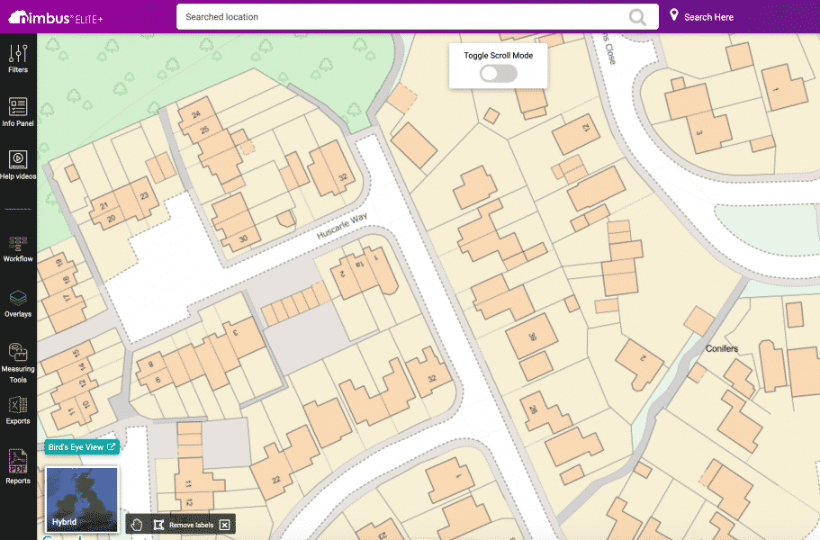Open the Filters panel

point(18,57)
